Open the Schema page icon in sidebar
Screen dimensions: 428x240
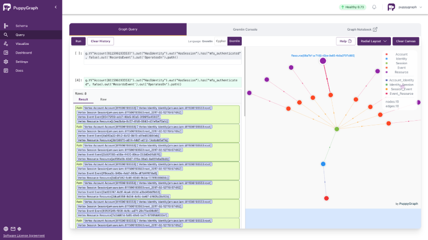[6, 26]
